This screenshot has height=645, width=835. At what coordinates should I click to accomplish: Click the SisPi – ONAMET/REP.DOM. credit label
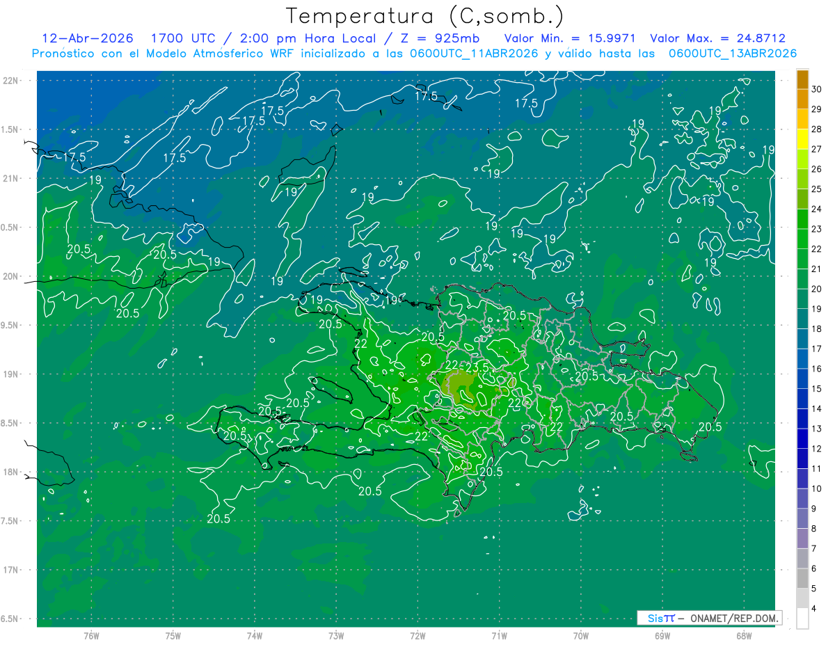pyautogui.click(x=710, y=618)
